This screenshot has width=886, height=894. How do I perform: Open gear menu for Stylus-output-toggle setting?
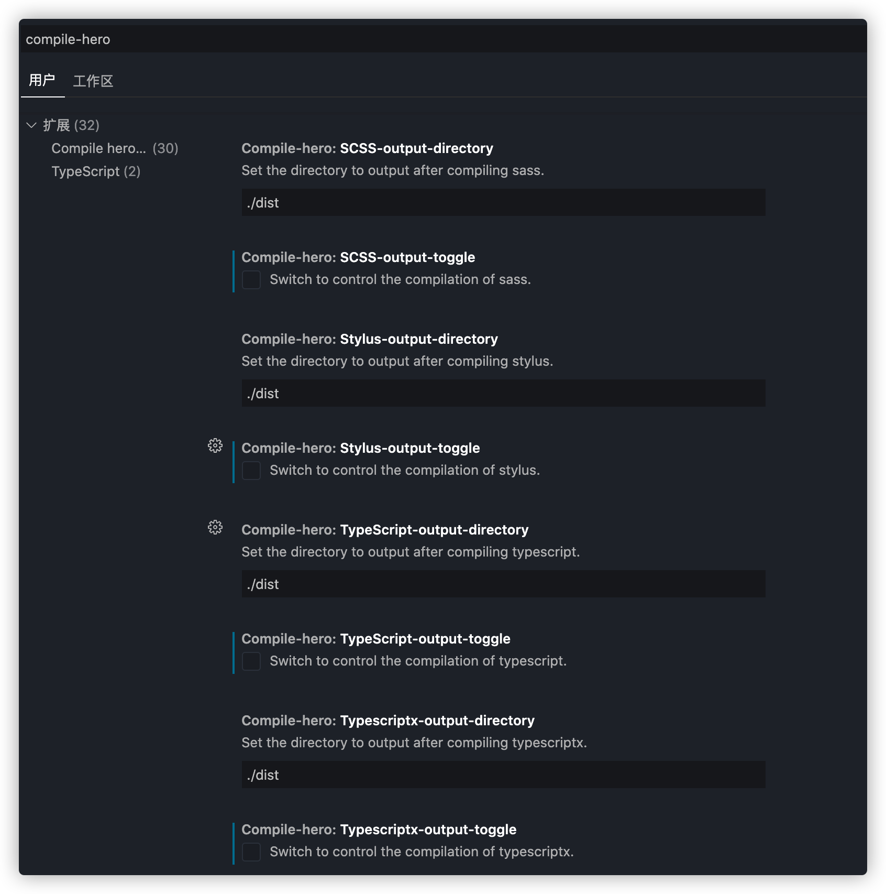pos(215,445)
